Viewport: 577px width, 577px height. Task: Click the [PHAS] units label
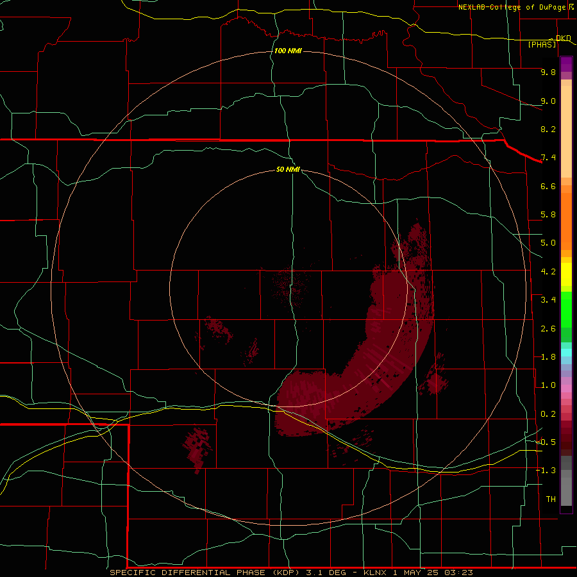point(542,44)
